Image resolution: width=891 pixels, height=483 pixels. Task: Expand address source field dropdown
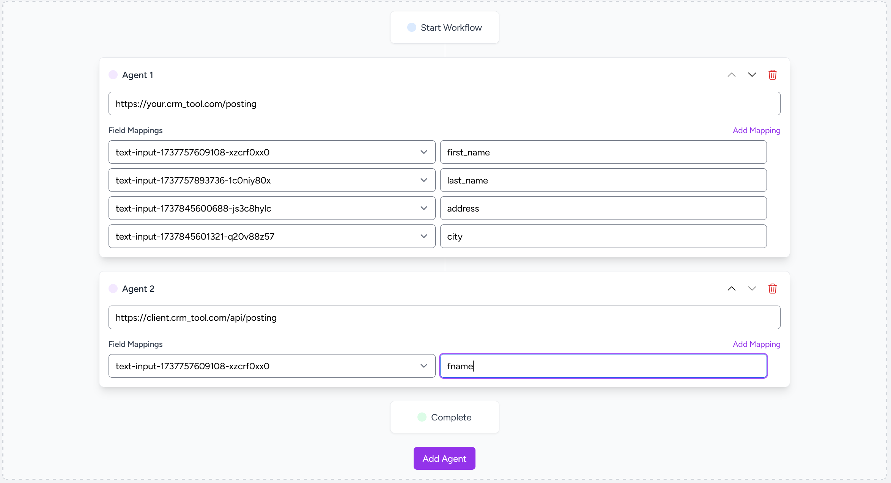(272, 208)
